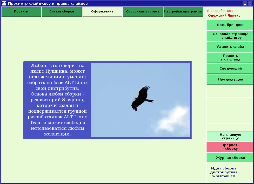254x184 pixels.
Task: Select the Оформление tab
Action: click(x=102, y=12)
